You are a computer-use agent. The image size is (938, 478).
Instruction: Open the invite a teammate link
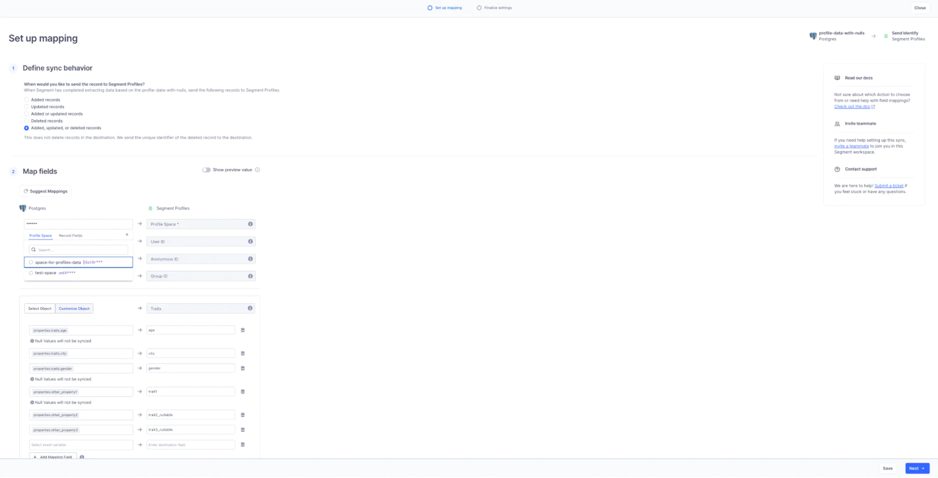coord(851,146)
